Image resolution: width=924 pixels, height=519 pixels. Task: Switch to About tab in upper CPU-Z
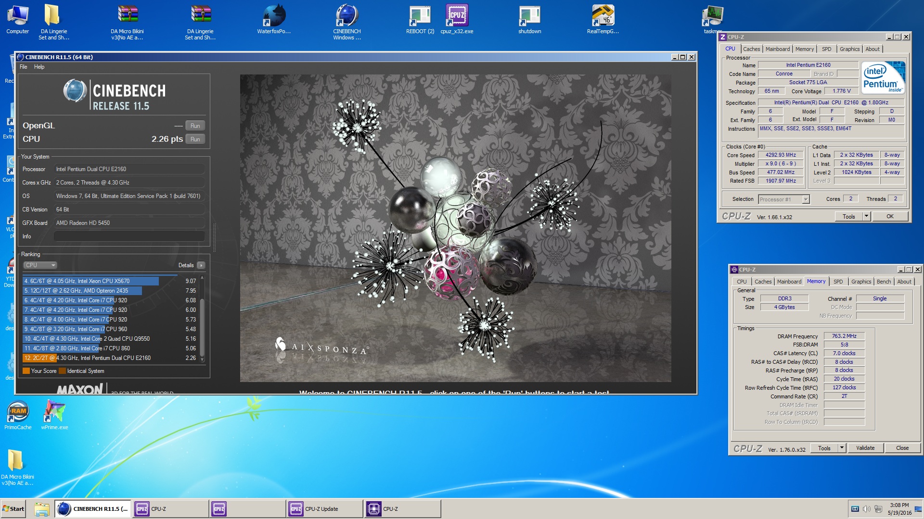(873, 49)
